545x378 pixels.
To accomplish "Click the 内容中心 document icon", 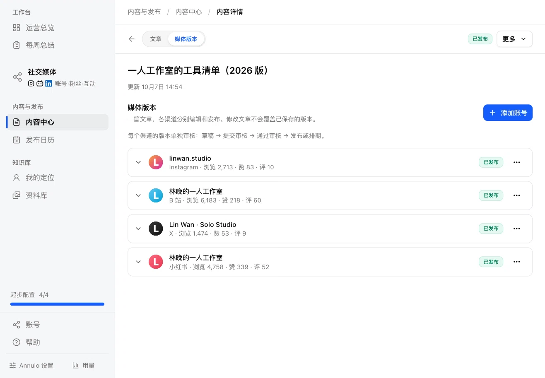I will [x=17, y=122].
